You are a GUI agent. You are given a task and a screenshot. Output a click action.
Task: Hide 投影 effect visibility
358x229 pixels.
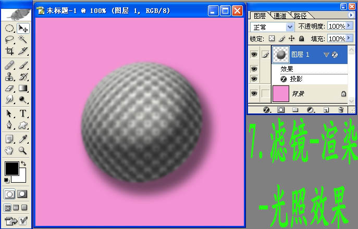(x=254, y=79)
